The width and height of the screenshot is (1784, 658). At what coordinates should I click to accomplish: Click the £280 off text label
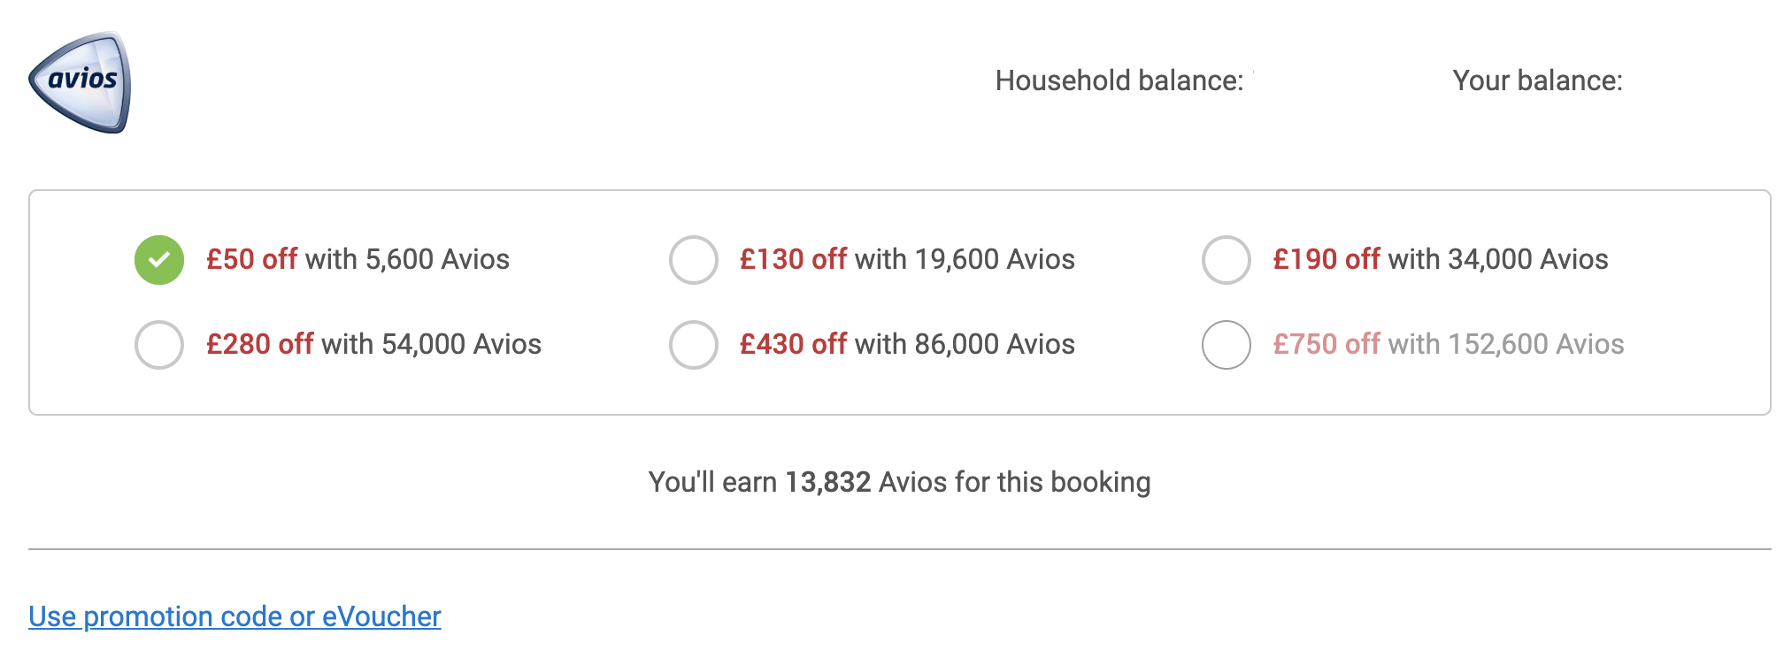pos(259,345)
